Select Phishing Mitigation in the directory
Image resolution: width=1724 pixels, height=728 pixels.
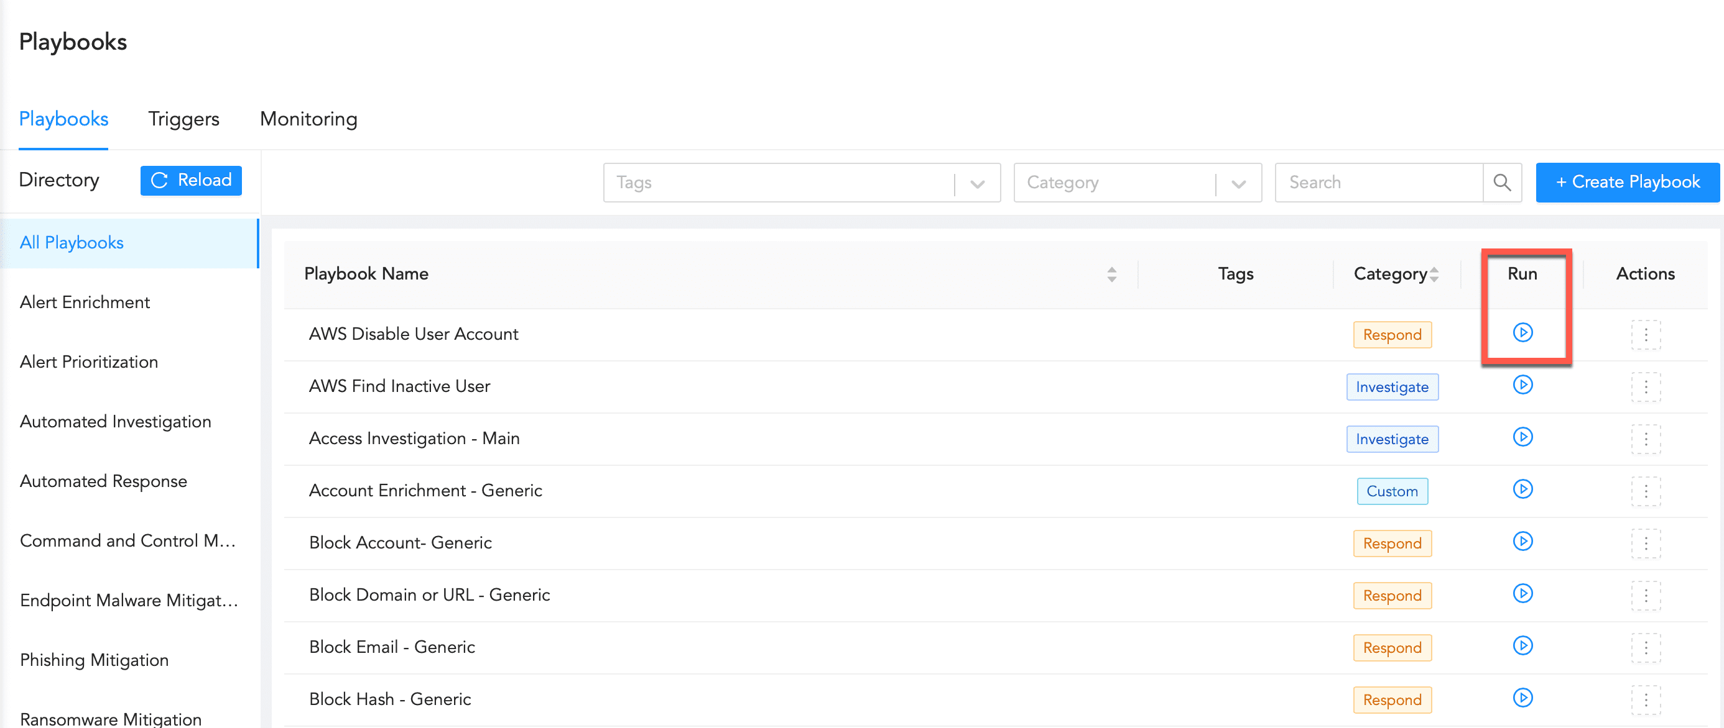point(95,660)
